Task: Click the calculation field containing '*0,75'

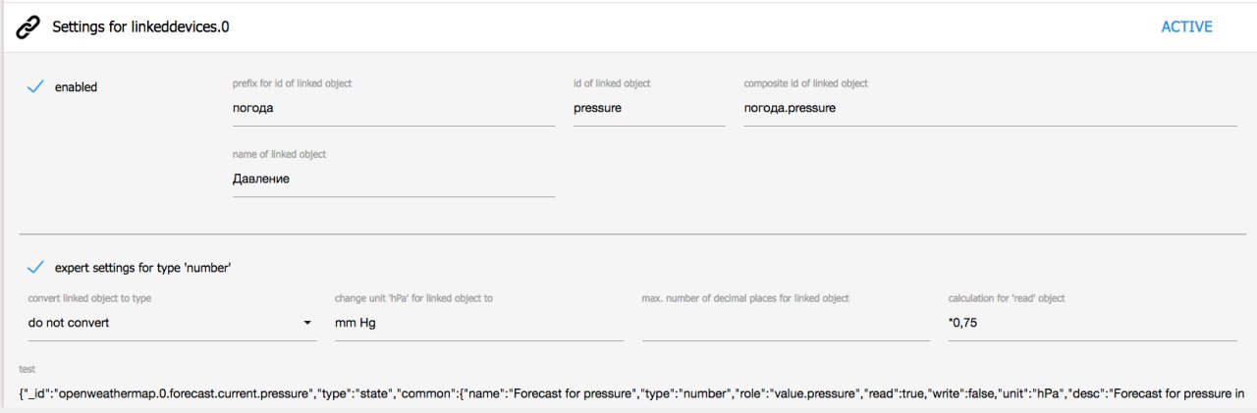Action: pos(1092,323)
